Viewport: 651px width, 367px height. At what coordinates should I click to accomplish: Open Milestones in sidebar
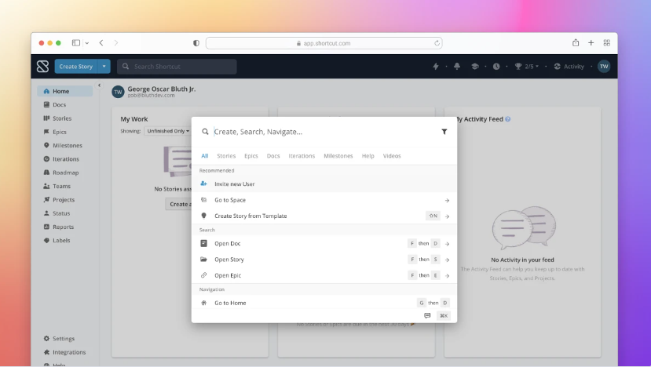[x=63, y=146]
